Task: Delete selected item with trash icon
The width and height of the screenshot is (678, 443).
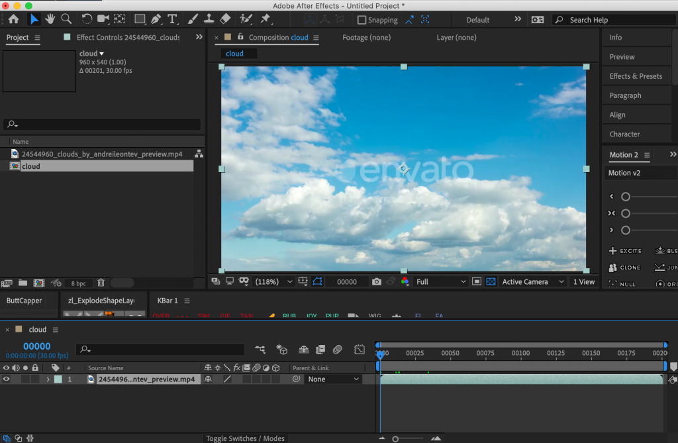Action: point(101,283)
